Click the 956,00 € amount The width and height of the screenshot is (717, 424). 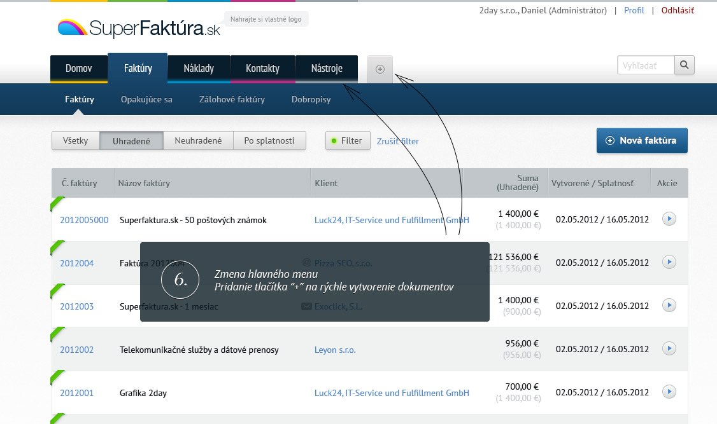[x=522, y=343]
